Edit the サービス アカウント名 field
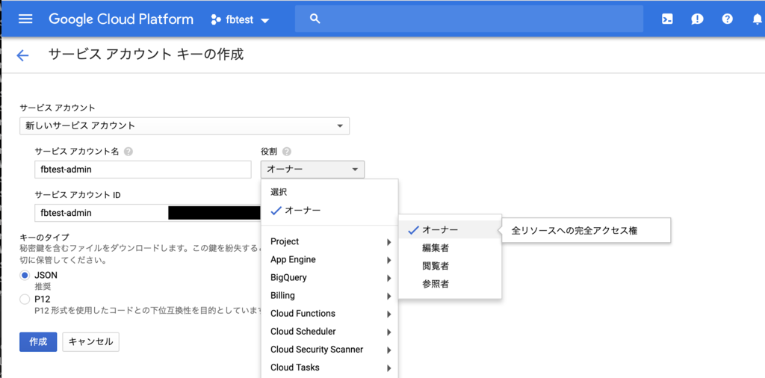Image resolution: width=765 pixels, height=378 pixels. point(143,170)
